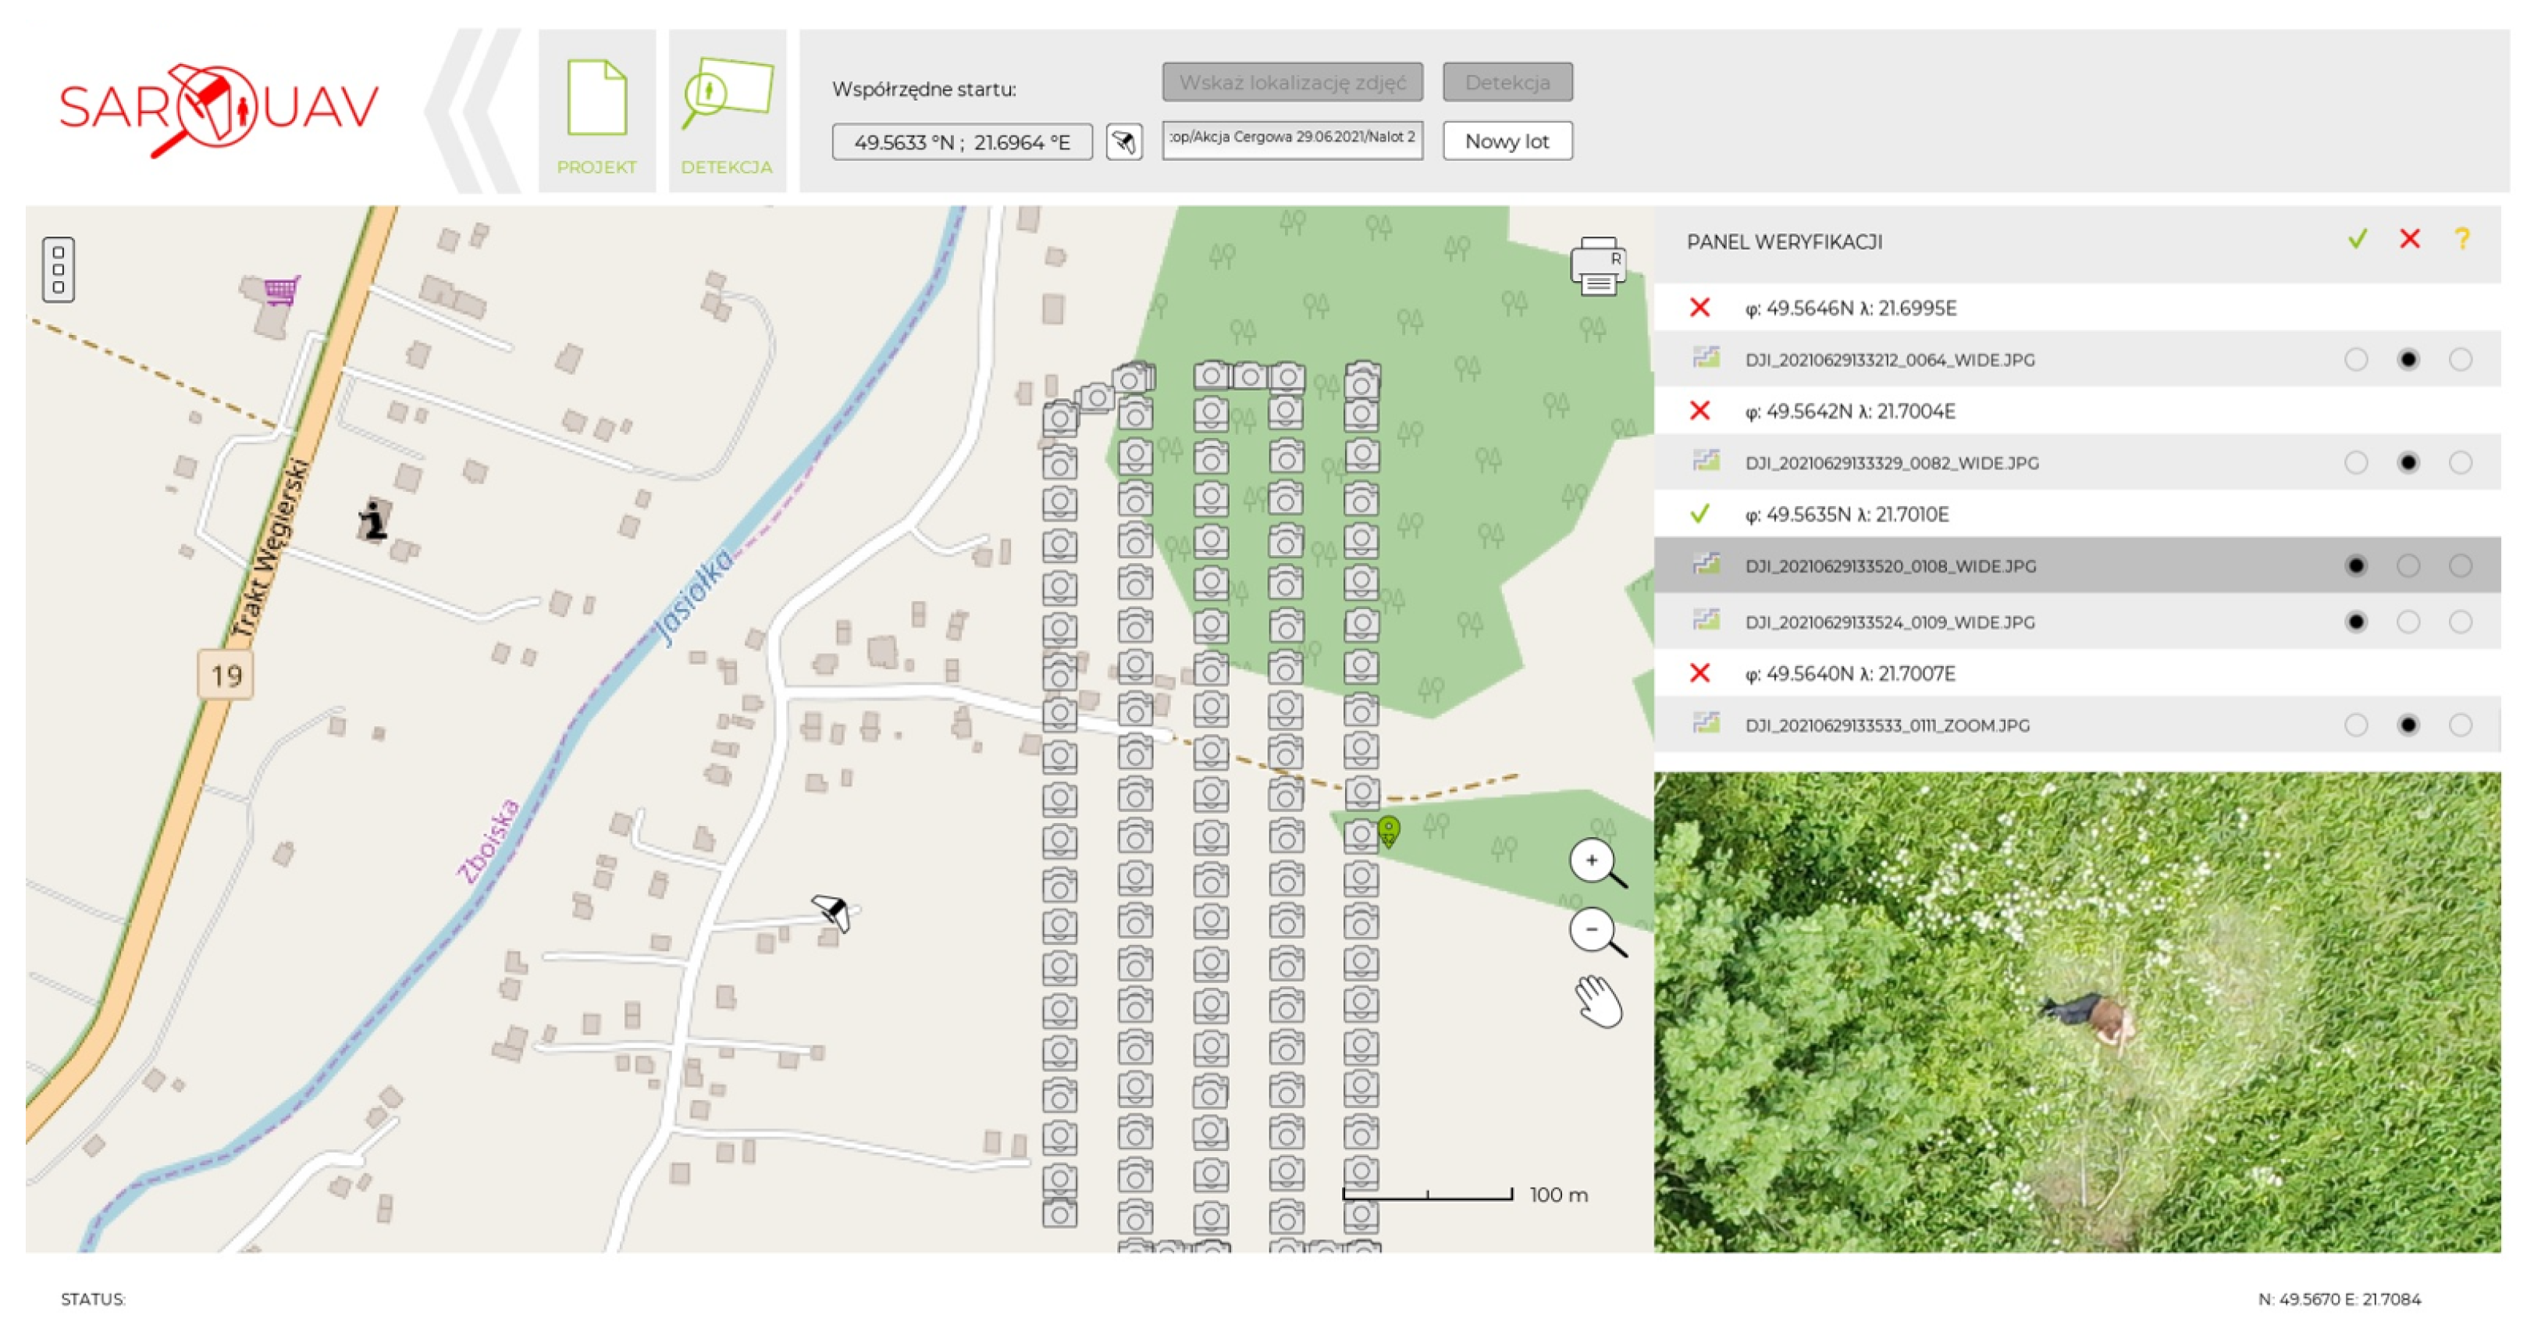Viewport: 2534px width, 1329px height.
Task: Click image icon next to DJI_0064_WIDE.JPG
Action: pos(1706,358)
